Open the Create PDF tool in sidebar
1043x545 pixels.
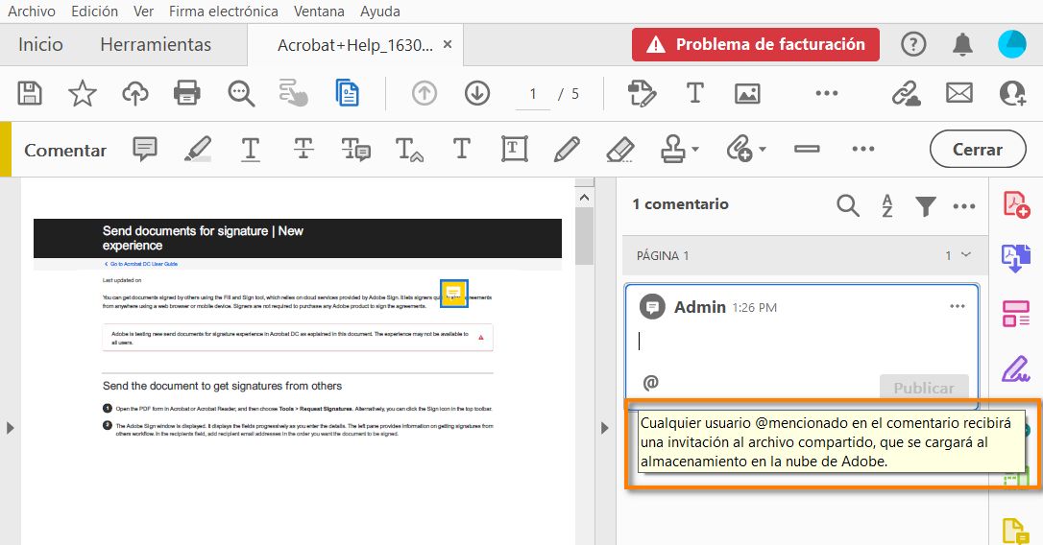pyautogui.click(x=1016, y=204)
